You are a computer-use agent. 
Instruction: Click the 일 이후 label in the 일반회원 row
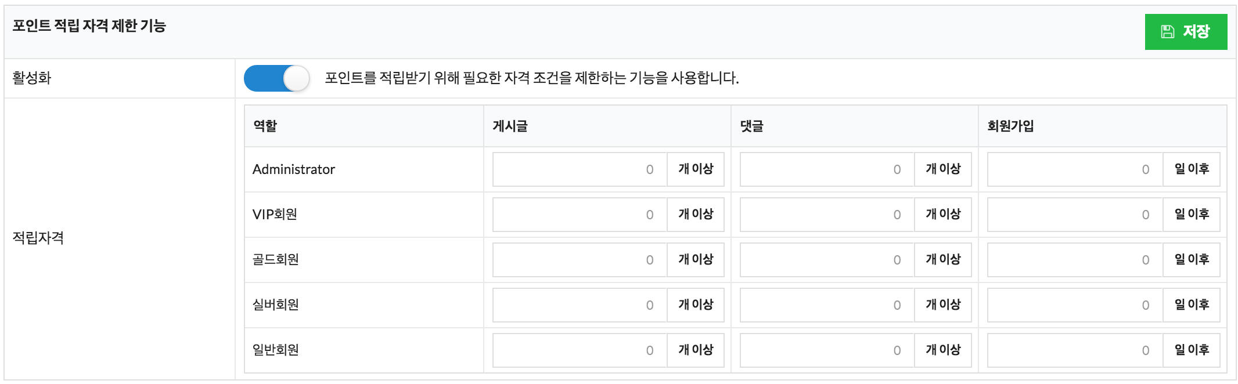click(x=1192, y=350)
